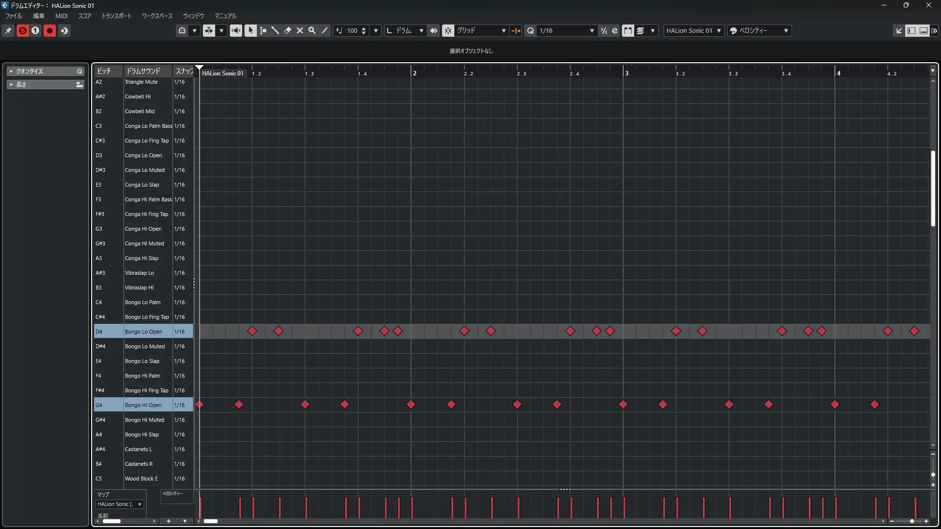The height and width of the screenshot is (529, 941).
Task: Select the Line tool
Action: pyautogui.click(x=324, y=30)
